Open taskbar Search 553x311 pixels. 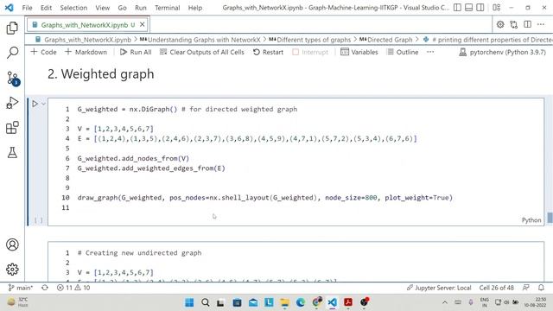pos(206,302)
